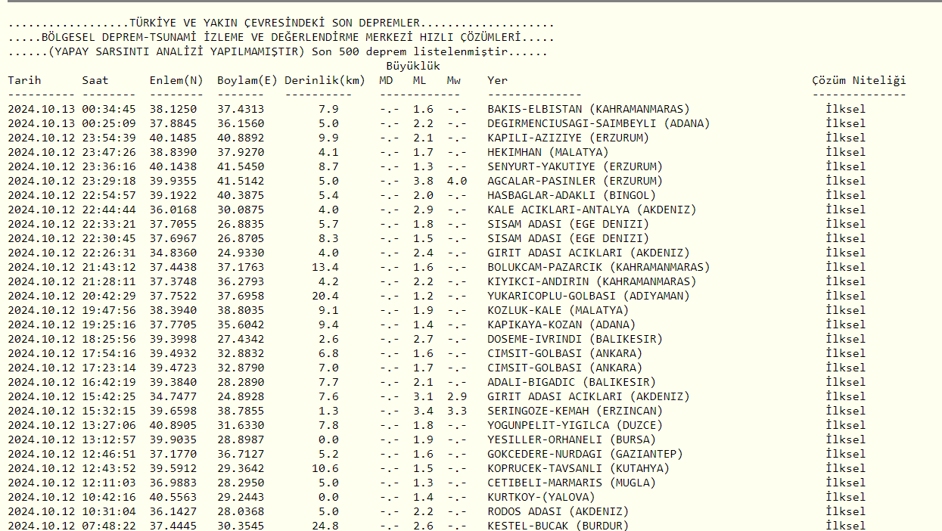Click the Yer column header
The image size is (942, 531).
(x=497, y=80)
